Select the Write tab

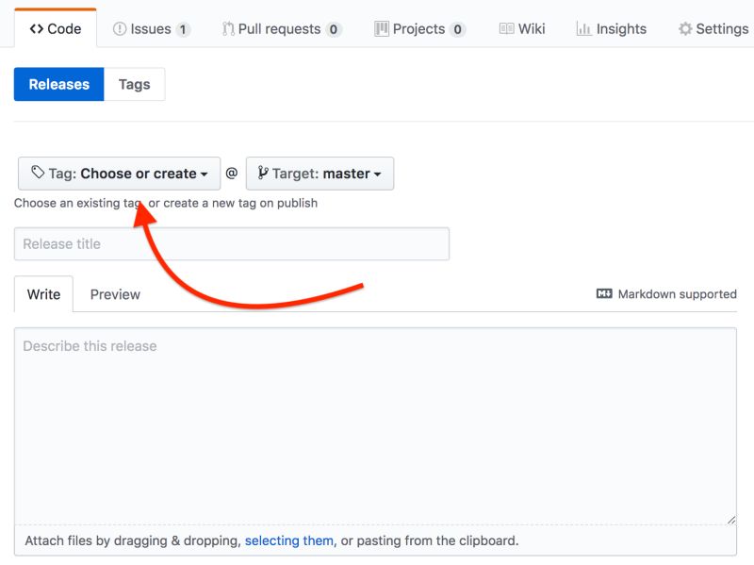(43, 293)
